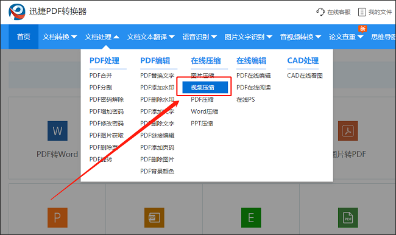This screenshot has height=235, width=396.
Task: Select PDF合并 menu entry
Action: coord(101,75)
